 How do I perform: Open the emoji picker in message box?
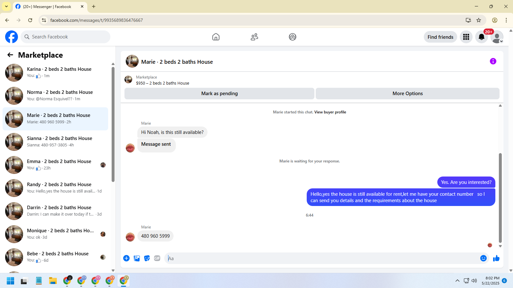click(x=483, y=258)
